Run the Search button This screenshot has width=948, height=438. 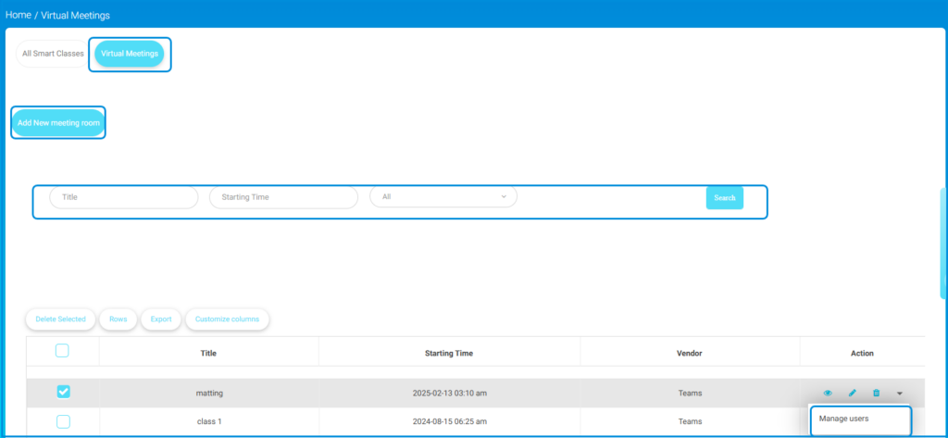pos(725,198)
